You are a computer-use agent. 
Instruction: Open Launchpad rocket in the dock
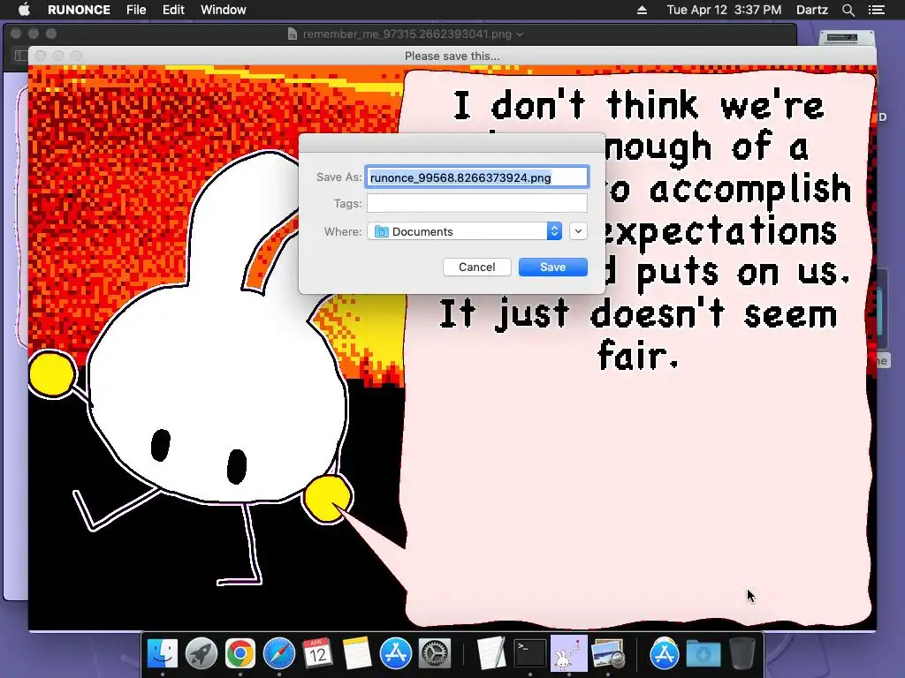(x=202, y=654)
